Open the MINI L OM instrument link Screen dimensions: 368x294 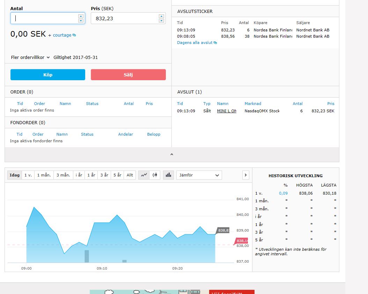click(227, 111)
